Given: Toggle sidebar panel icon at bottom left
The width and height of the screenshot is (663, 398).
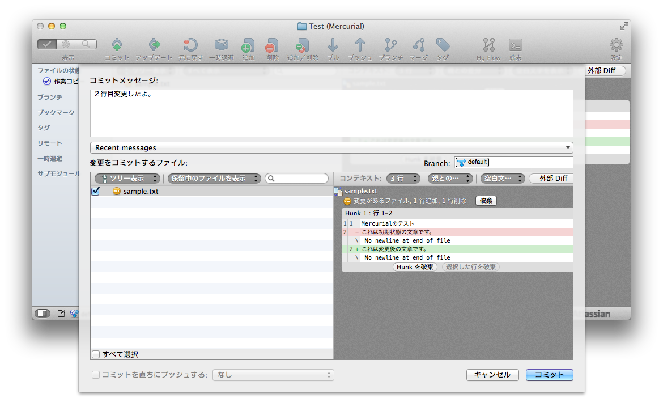Looking at the screenshot, I should [42, 313].
